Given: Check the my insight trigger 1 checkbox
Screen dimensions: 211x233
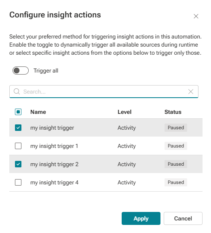Looking at the screenshot, I should 18,146.
